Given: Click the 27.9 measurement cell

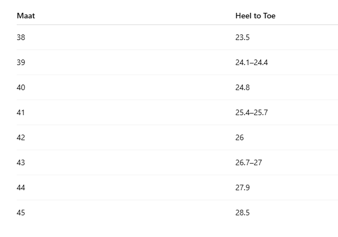Looking at the screenshot, I should tap(243, 187).
